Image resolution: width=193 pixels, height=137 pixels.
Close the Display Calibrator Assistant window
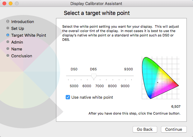tap(4, 3)
